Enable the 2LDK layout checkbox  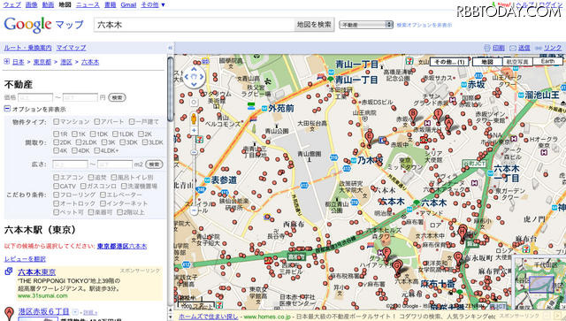pos(79,142)
